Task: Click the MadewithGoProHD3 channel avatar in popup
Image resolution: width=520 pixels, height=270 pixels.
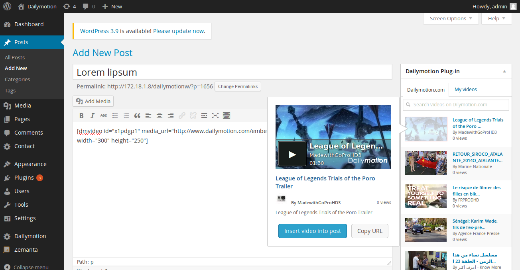Action: coord(281,199)
